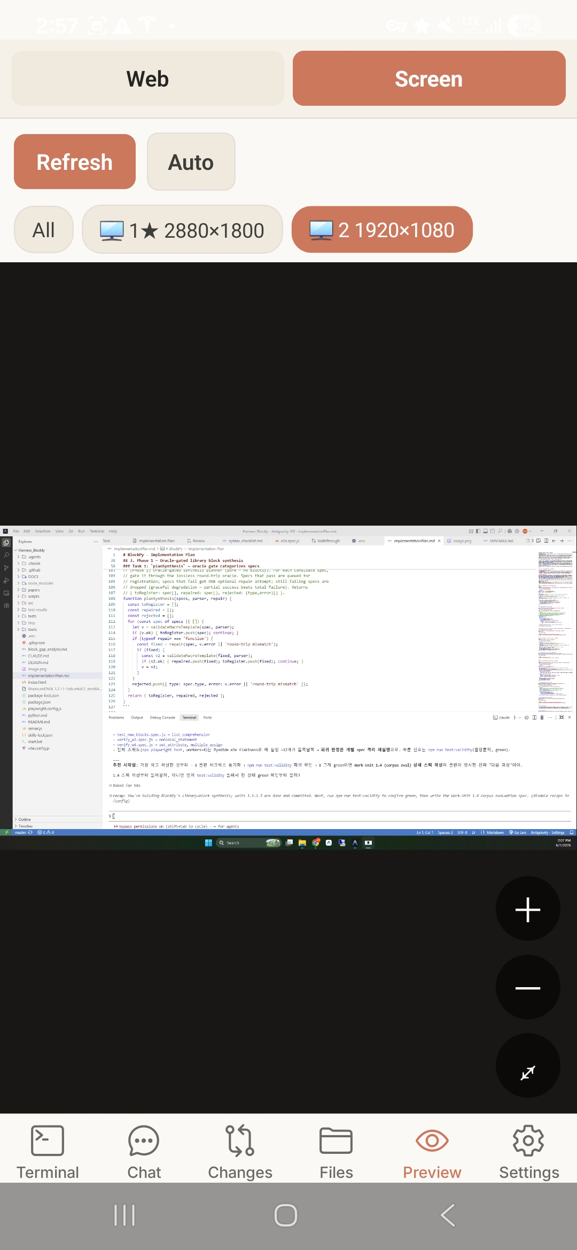Switch to the Web preview mode

coord(147,79)
